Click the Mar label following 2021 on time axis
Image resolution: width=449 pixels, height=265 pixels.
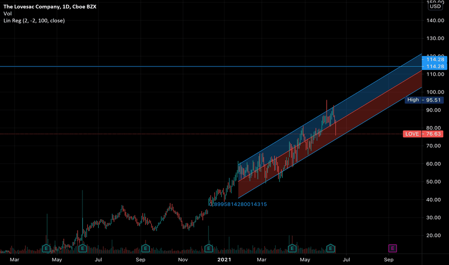[262, 260]
